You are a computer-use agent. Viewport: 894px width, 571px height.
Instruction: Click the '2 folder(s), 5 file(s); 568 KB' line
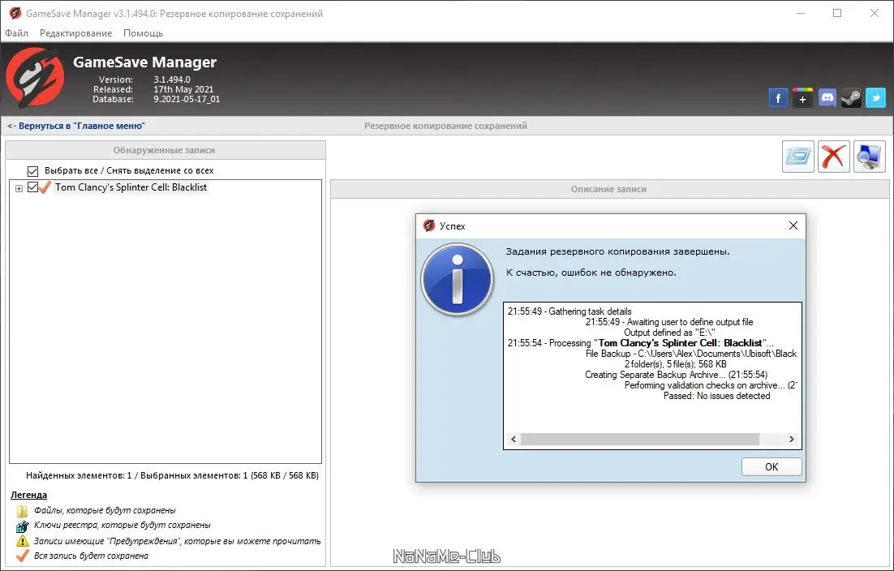[675, 364]
